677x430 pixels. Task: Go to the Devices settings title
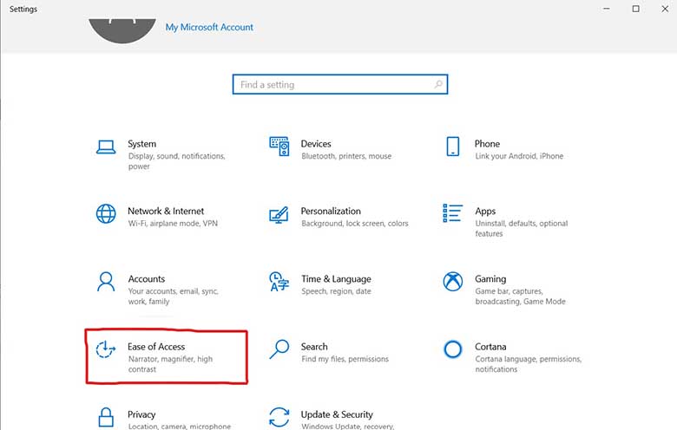[316, 144]
